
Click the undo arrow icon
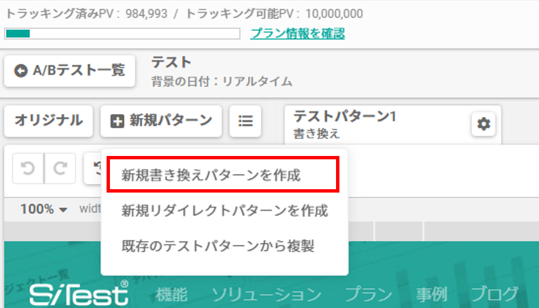[x=28, y=168]
